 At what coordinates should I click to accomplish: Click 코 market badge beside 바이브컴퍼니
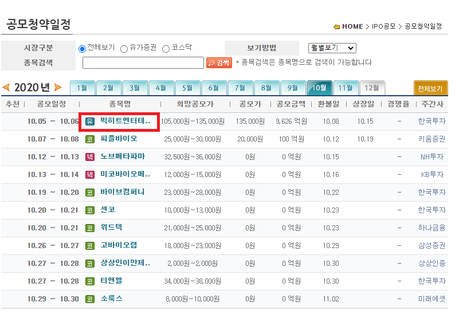click(x=90, y=193)
